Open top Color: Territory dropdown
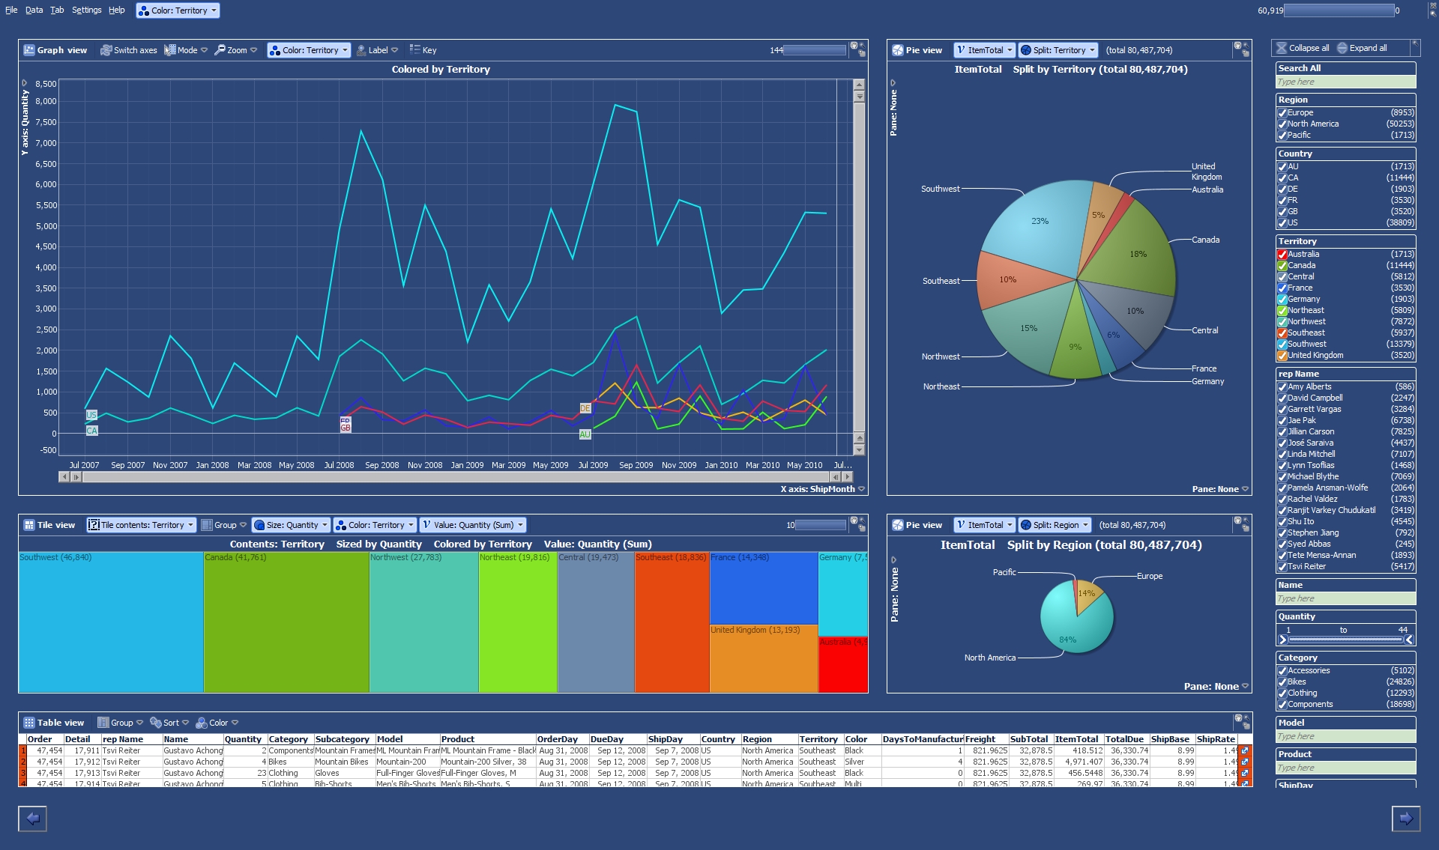Screen dimensions: 1439x850 coord(178,10)
